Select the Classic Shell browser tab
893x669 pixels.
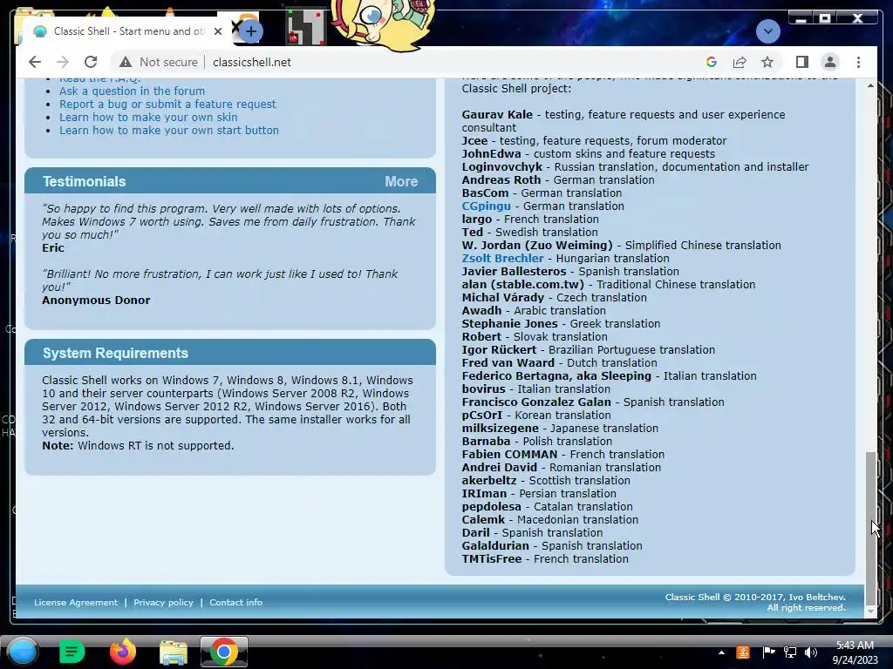coord(126,31)
